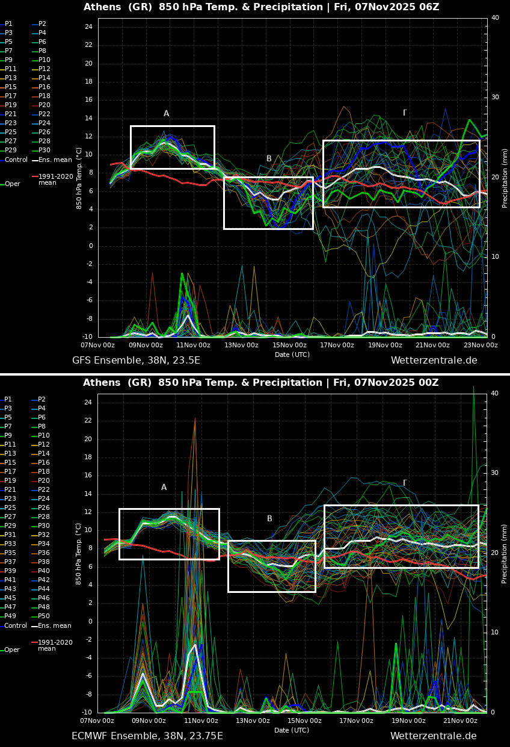The height and width of the screenshot is (747, 510).
Task: Click the GFS chart title with 06Z
Action: (x=261, y=7)
